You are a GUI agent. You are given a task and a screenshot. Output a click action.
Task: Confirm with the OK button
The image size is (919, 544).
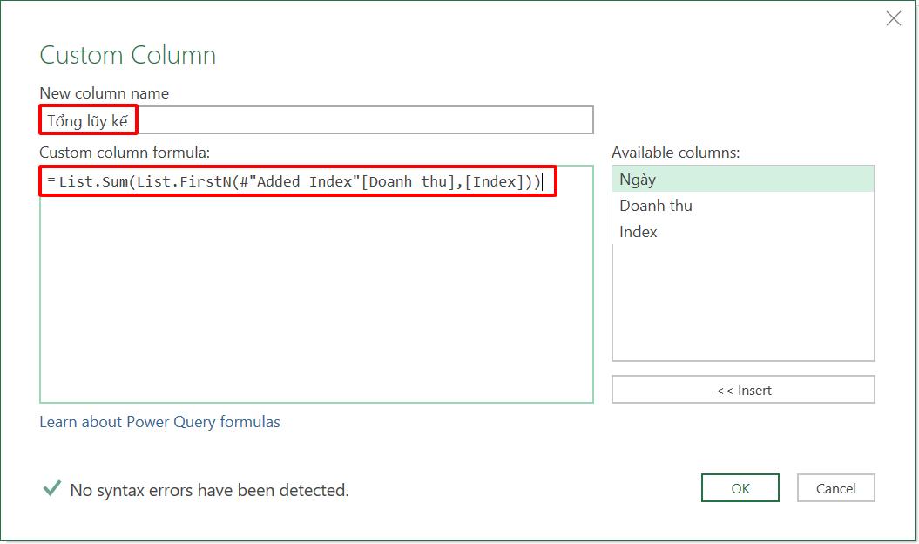[x=740, y=488]
